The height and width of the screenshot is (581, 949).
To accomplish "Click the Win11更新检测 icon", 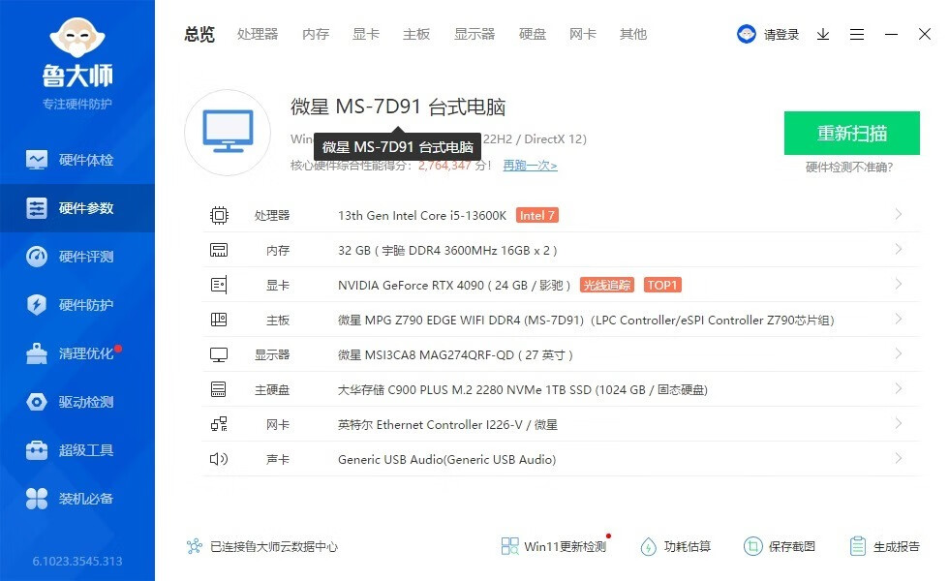I will (509, 546).
